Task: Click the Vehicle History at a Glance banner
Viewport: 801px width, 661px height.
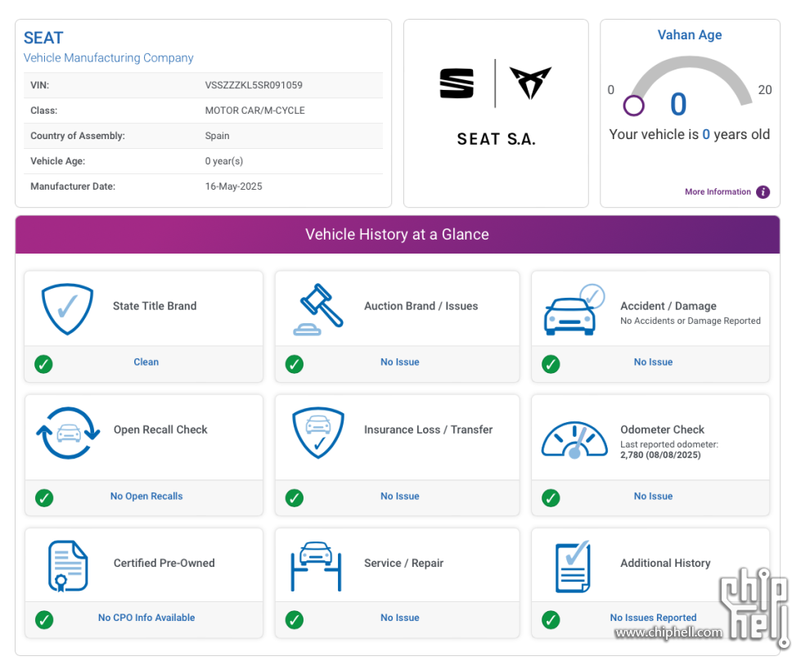Action: pos(398,235)
